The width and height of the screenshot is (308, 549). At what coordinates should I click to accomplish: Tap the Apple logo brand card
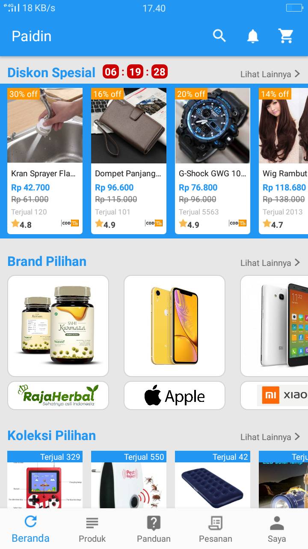pyautogui.click(x=175, y=395)
